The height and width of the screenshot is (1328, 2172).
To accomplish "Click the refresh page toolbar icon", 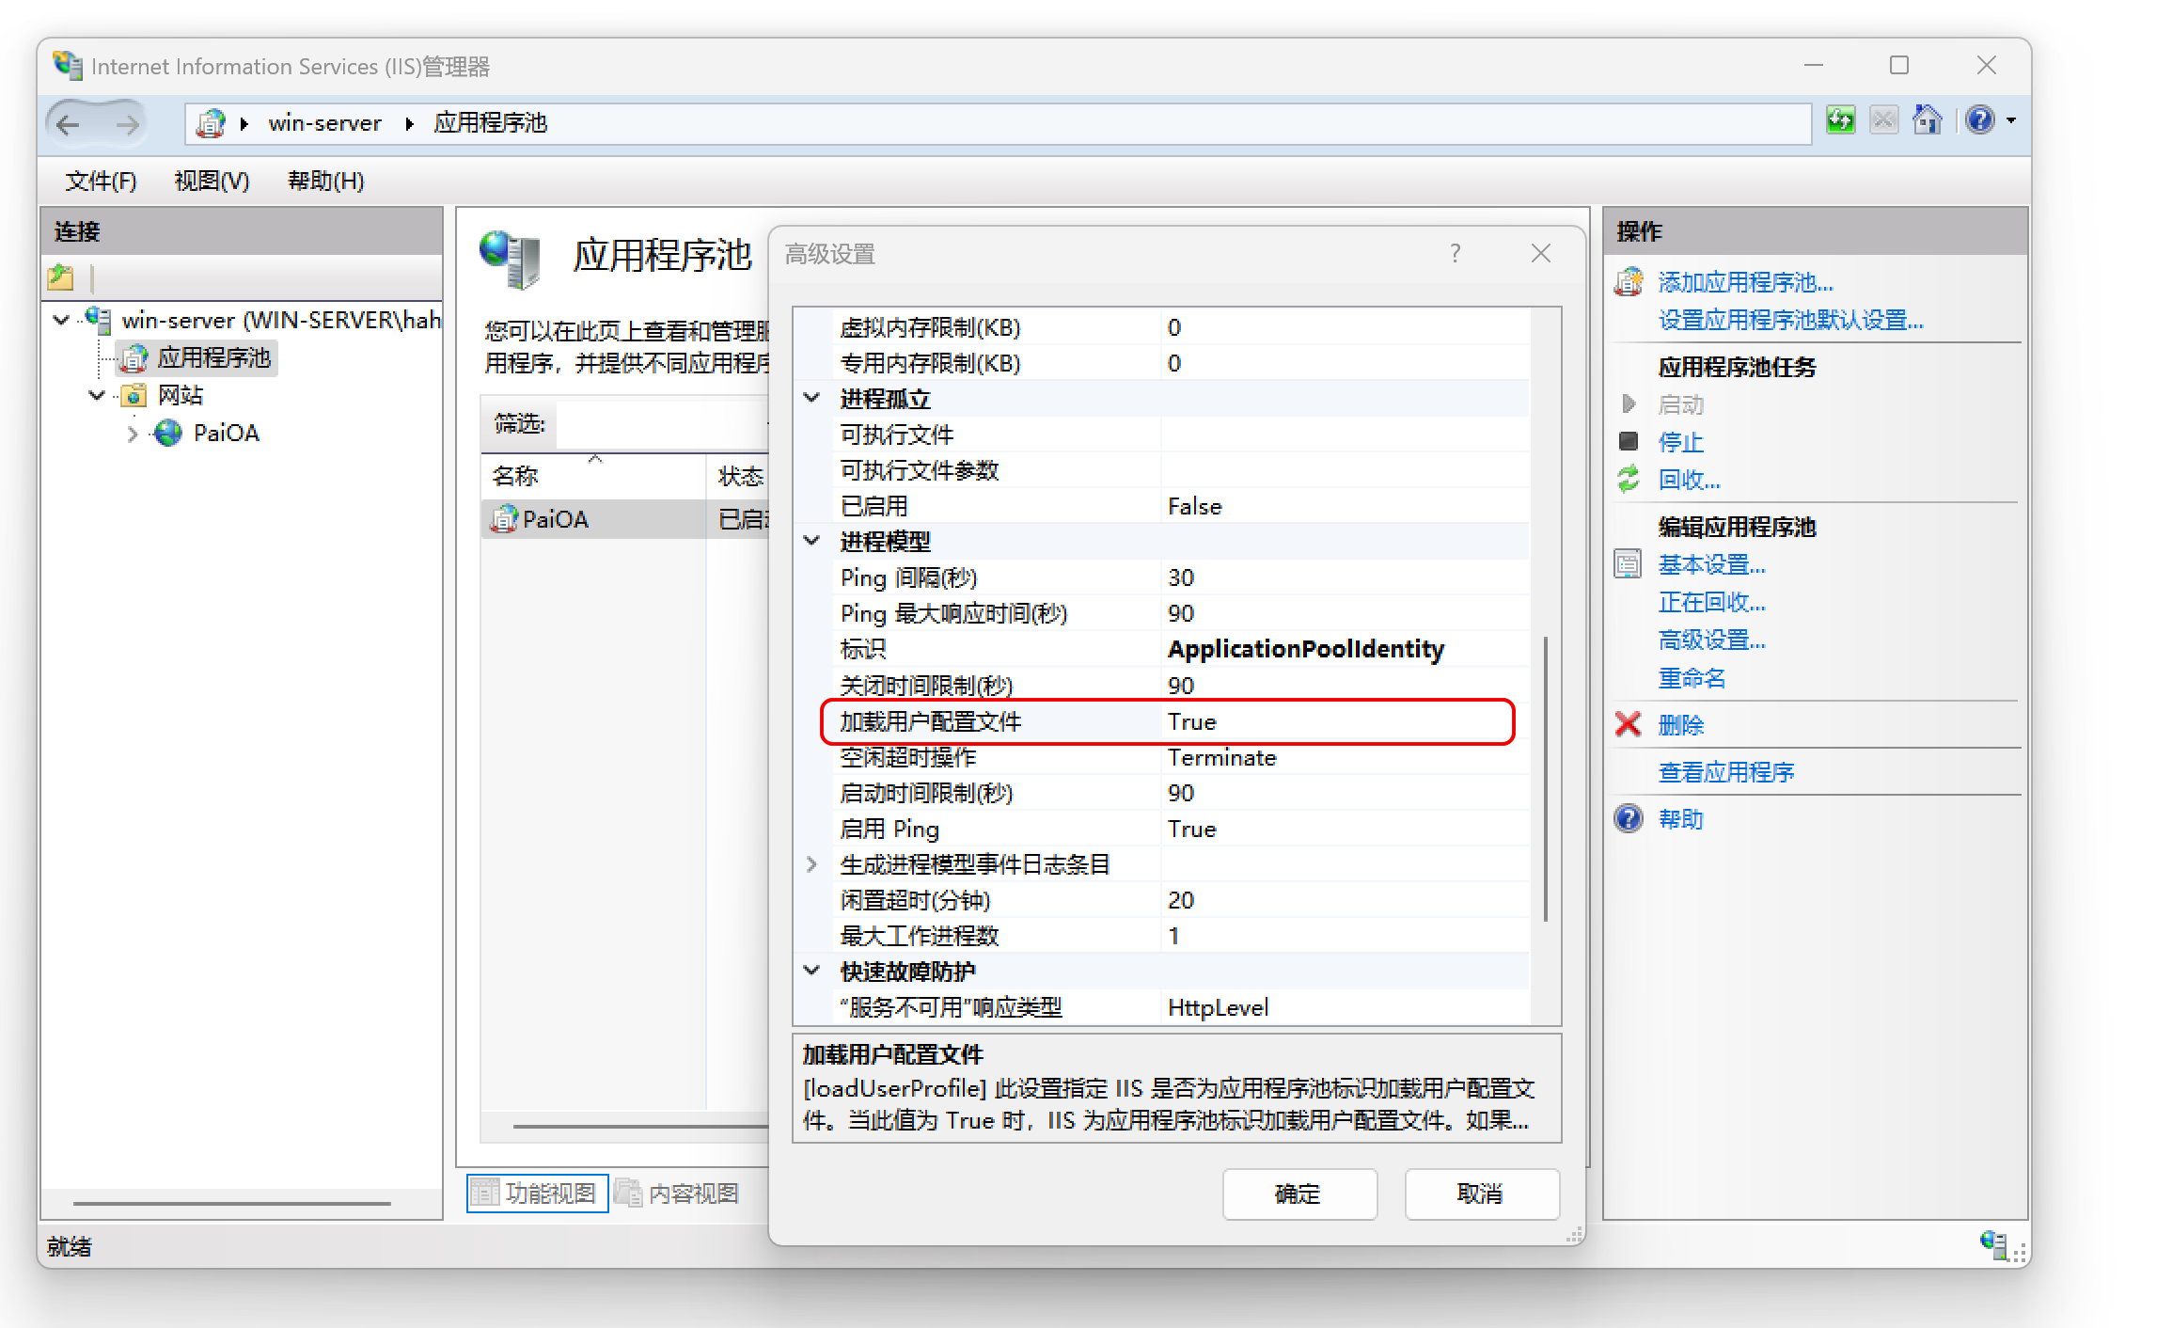I will click(1840, 121).
